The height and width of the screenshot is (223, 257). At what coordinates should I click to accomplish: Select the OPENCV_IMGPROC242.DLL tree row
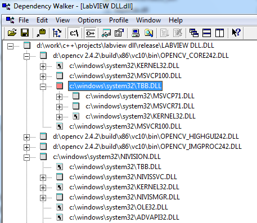tap(147, 147)
